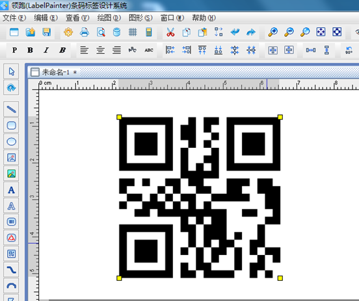Open the 绘图(D) menu

109,18
